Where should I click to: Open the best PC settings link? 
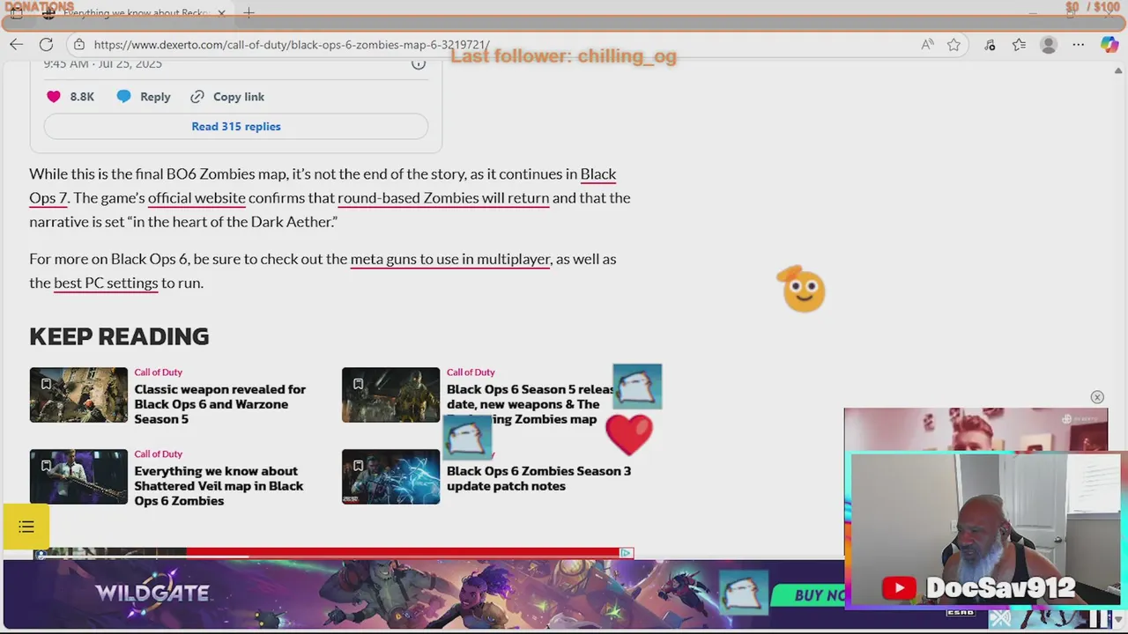click(106, 283)
